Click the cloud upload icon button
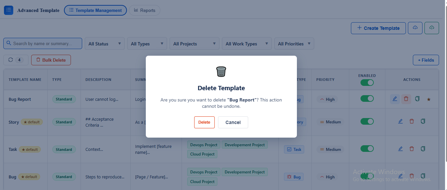447x190 pixels. [x=432, y=28]
